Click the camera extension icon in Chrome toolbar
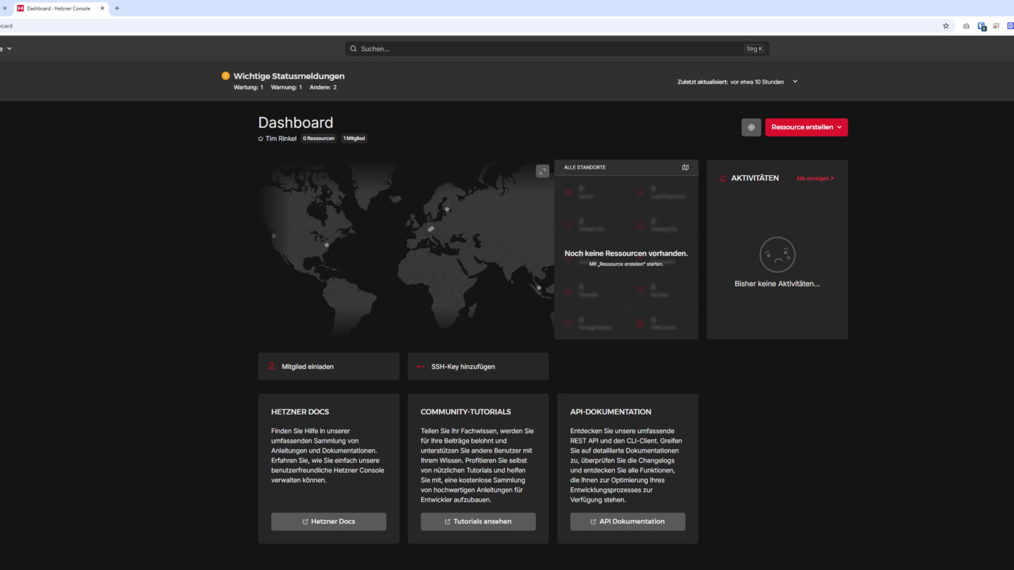This screenshot has width=1014, height=570. (966, 26)
